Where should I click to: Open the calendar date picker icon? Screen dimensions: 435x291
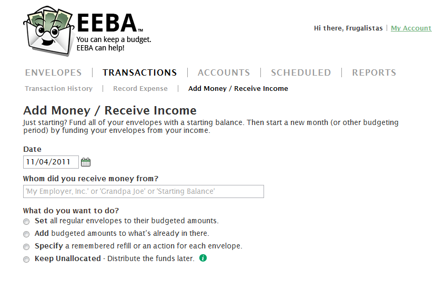tap(86, 162)
